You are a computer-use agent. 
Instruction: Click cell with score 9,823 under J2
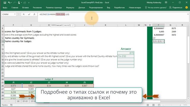31,86
